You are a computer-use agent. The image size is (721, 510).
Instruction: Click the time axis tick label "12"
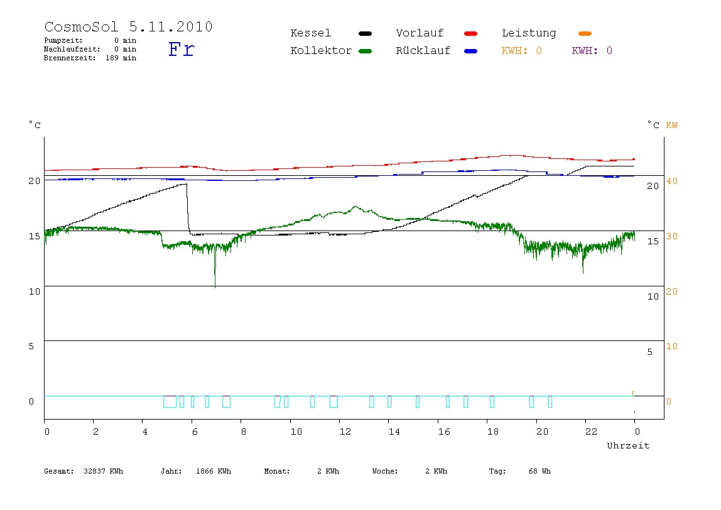pos(345,432)
